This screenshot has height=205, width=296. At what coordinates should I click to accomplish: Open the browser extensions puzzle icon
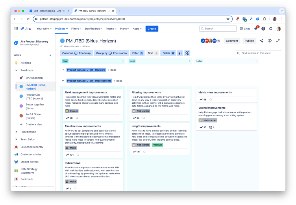click(x=264, y=19)
